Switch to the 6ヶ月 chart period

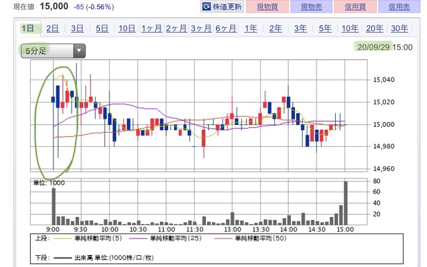226,29
